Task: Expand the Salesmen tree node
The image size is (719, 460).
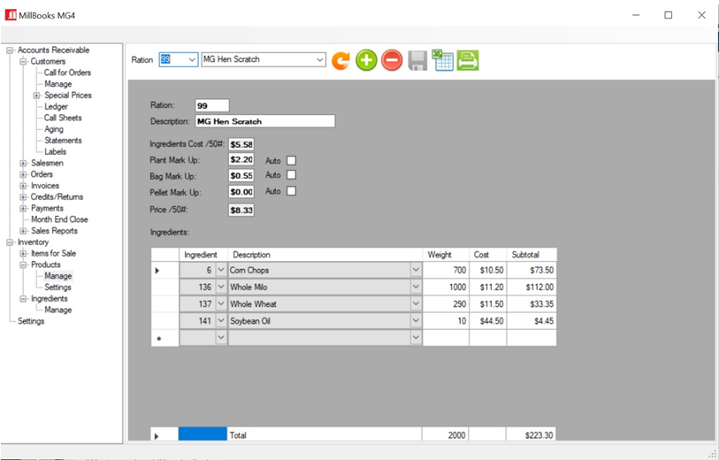Action: tap(23, 164)
